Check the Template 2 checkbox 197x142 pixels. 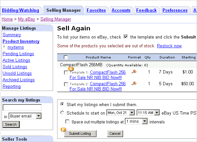[x=66, y=84]
